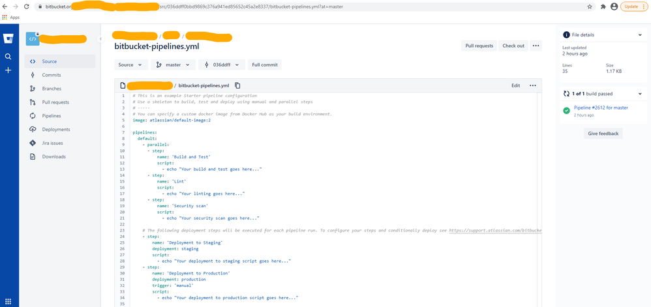Open the browser profile avatar icon
The image size is (651, 307).
tap(614, 7)
